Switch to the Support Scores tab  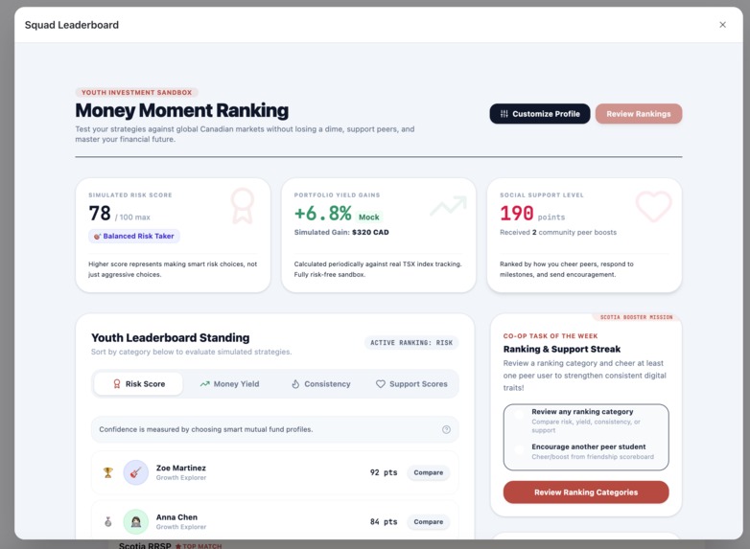tap(411, 383)
